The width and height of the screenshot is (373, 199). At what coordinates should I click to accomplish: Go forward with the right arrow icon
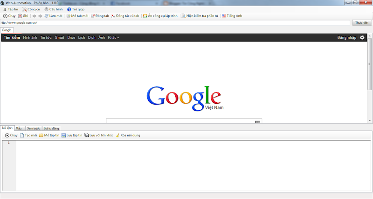[x=41, y=16]
